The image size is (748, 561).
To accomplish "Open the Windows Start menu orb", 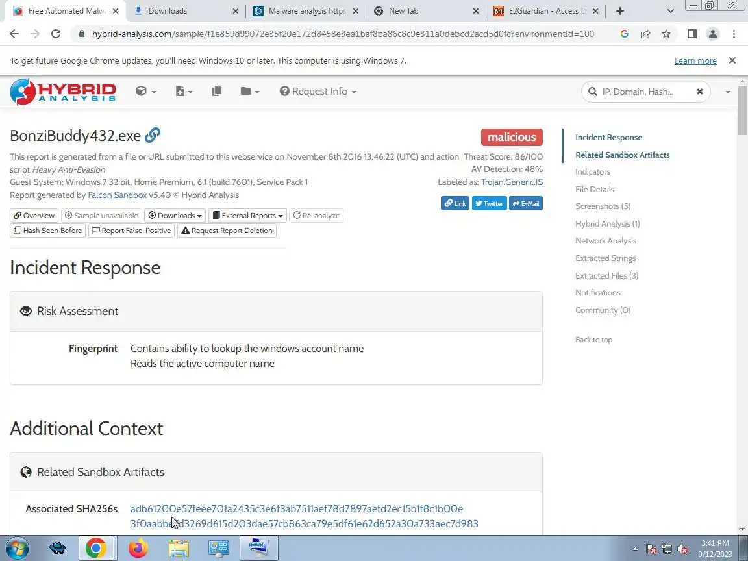I will tap(17, 548).
